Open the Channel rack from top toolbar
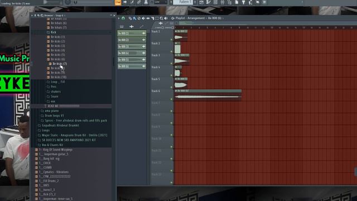The height and width of the screenshot is (201, 357). click(215, 2)
